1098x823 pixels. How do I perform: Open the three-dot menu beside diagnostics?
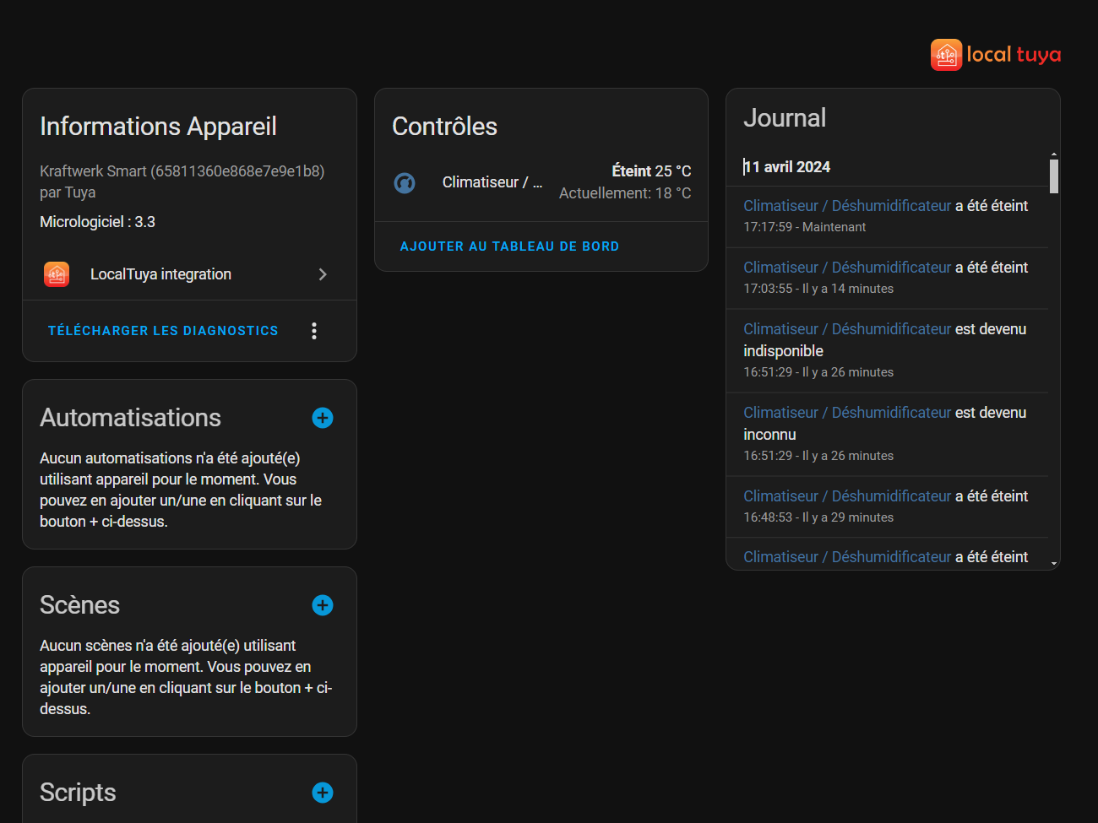click(314, 331)
